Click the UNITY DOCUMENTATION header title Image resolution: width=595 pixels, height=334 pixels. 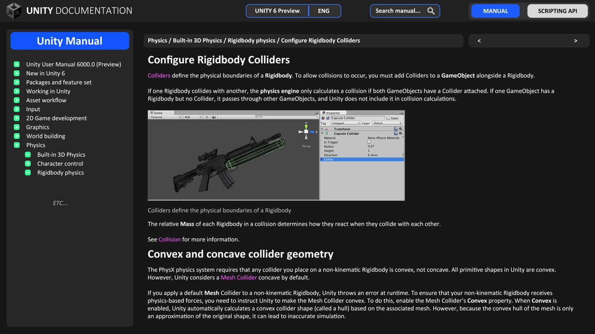[x=79, y=10]
